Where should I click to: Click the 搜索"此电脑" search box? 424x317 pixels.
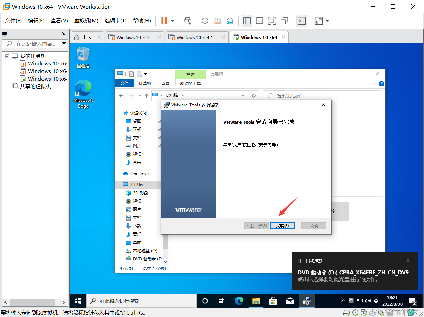[322, 95]
